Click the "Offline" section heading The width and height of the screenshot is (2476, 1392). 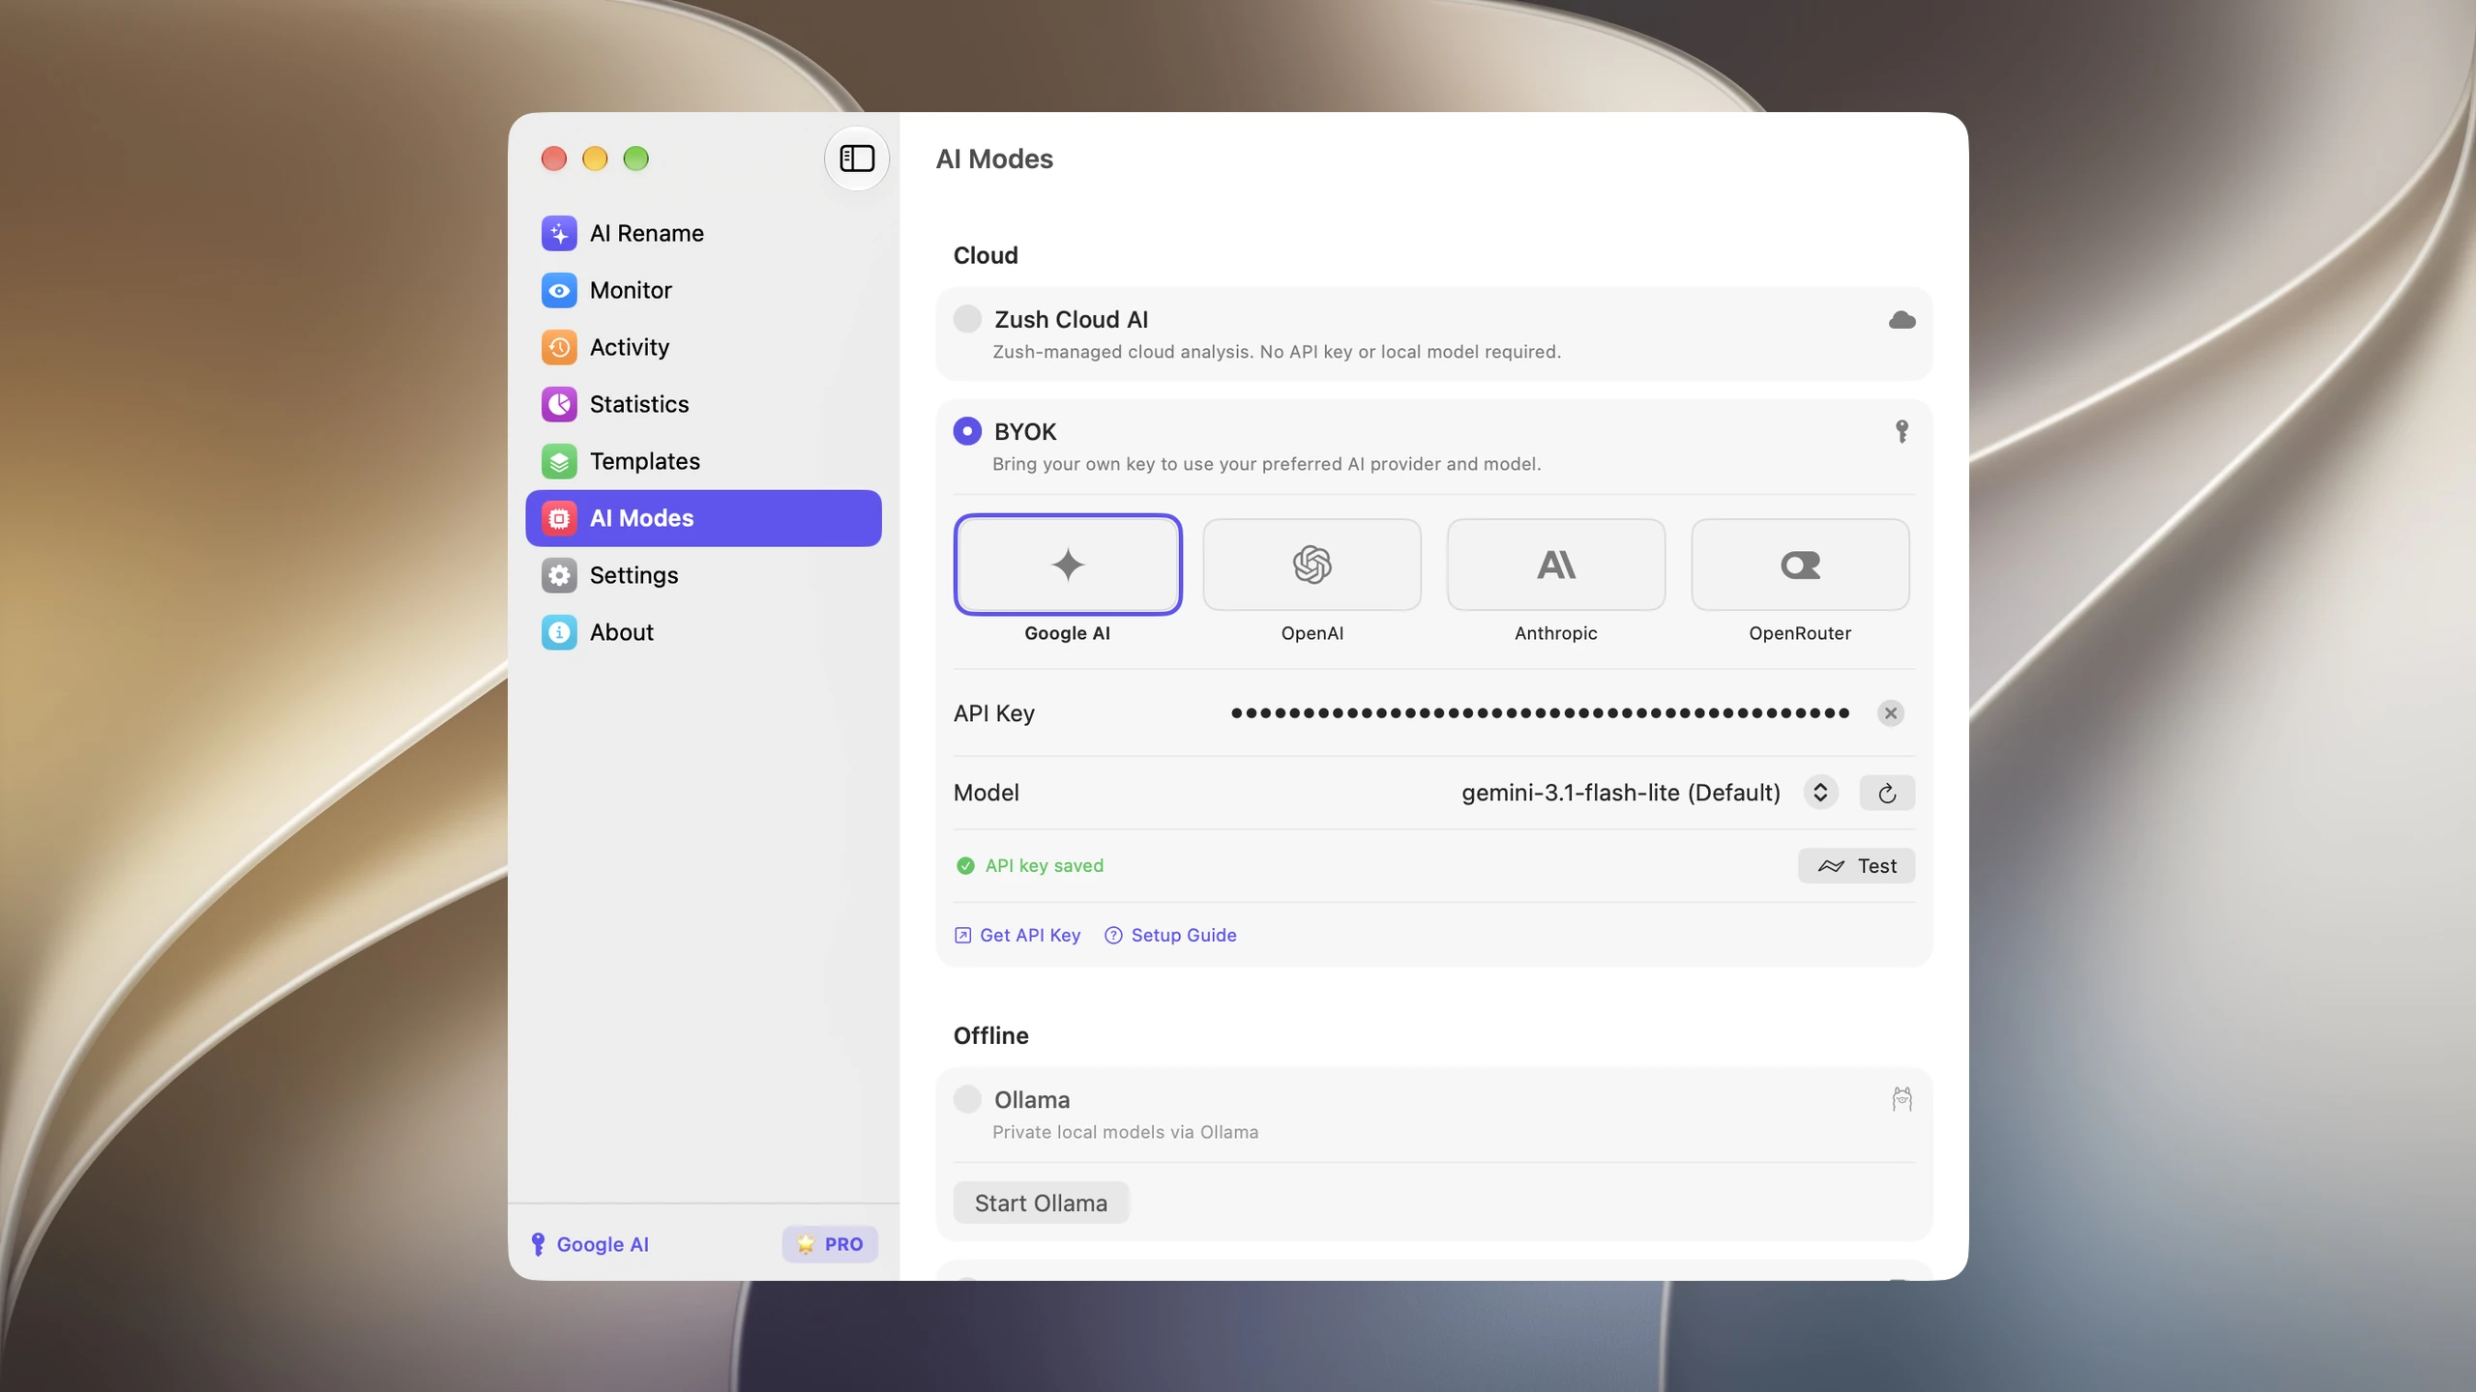pos(990,1035)
